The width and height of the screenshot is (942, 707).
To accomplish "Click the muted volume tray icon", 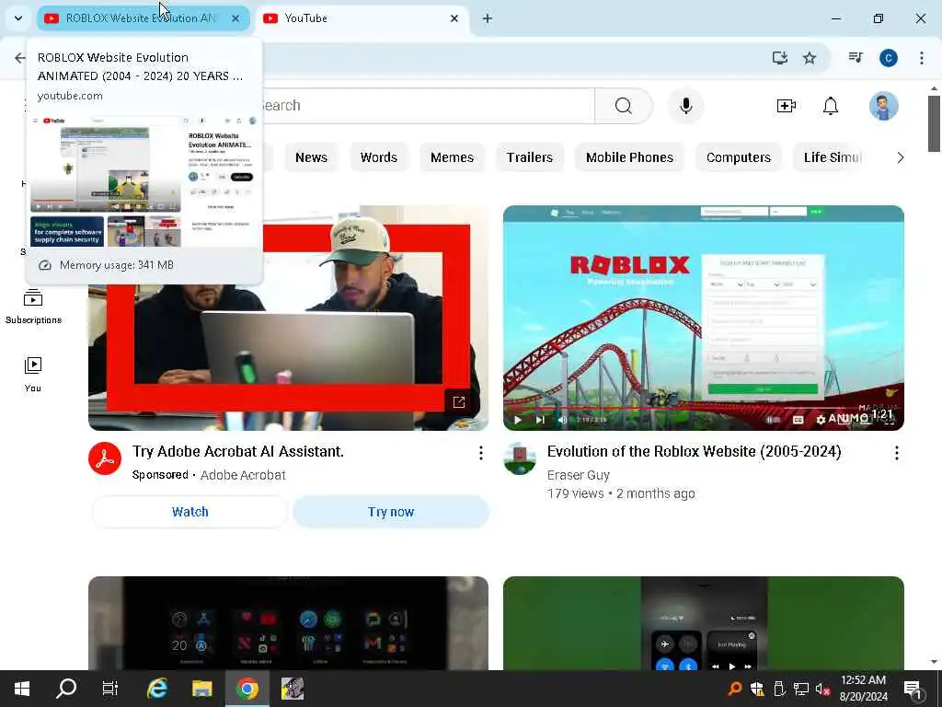I will click(x=822, y=689).
